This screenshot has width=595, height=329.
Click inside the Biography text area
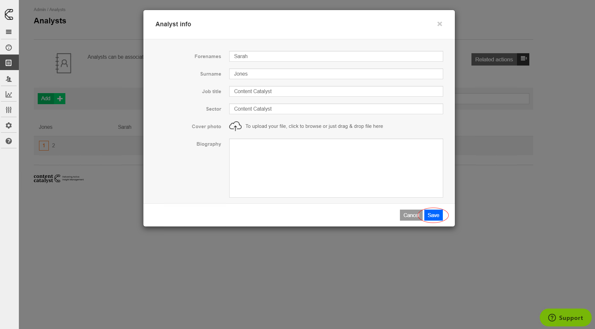(x=336, y=168)
